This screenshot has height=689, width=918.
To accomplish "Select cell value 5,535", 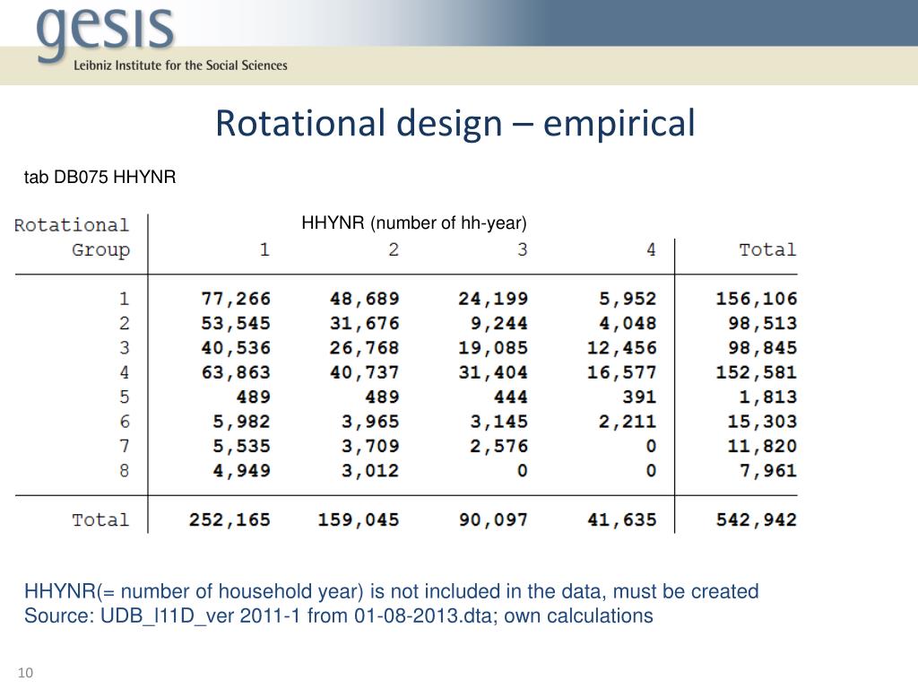I will click(242, 447).
